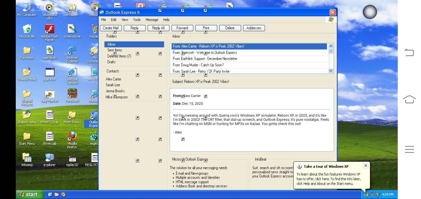Click the media player quick launch icon
Viewport: 421px width, 199px height.
click(63, 195)
